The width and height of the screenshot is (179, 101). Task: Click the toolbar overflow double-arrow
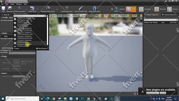click(112, 9)
